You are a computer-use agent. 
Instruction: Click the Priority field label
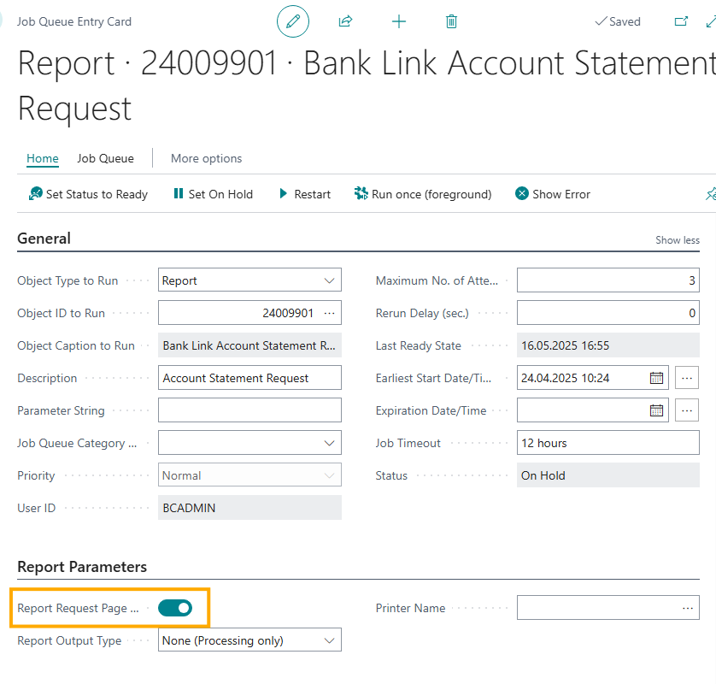coord(36,475)
